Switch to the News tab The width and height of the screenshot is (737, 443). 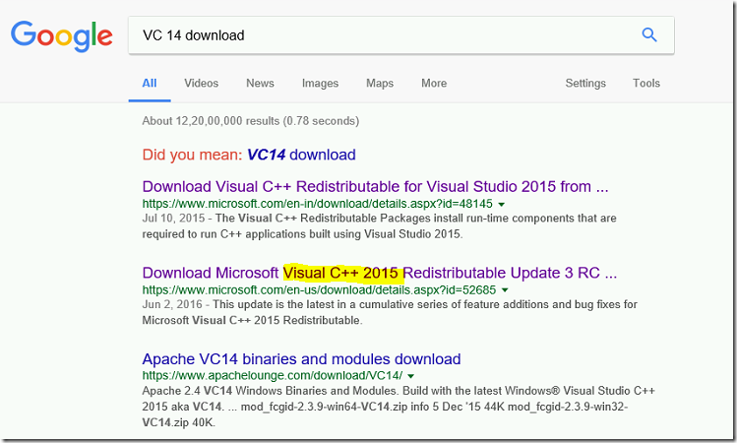pos(260,84)
